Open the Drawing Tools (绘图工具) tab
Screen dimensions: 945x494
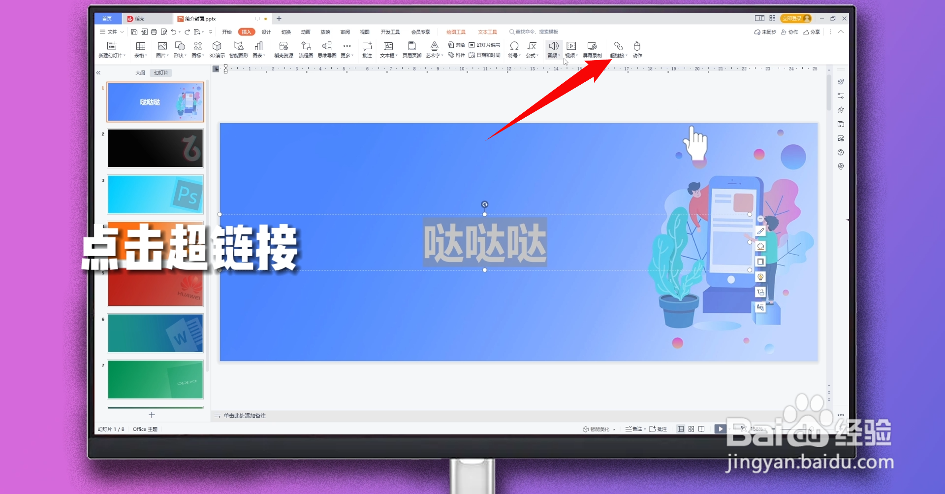pyautogui.click(x=456, y=32)
